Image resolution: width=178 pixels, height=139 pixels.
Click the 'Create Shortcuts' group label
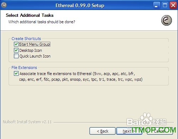click(26, 39)
